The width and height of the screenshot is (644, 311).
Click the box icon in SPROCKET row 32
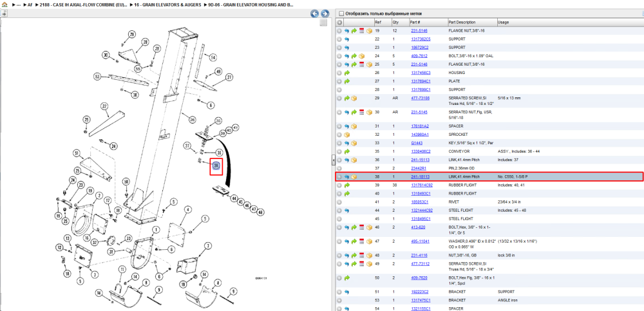tap(346, 135)
